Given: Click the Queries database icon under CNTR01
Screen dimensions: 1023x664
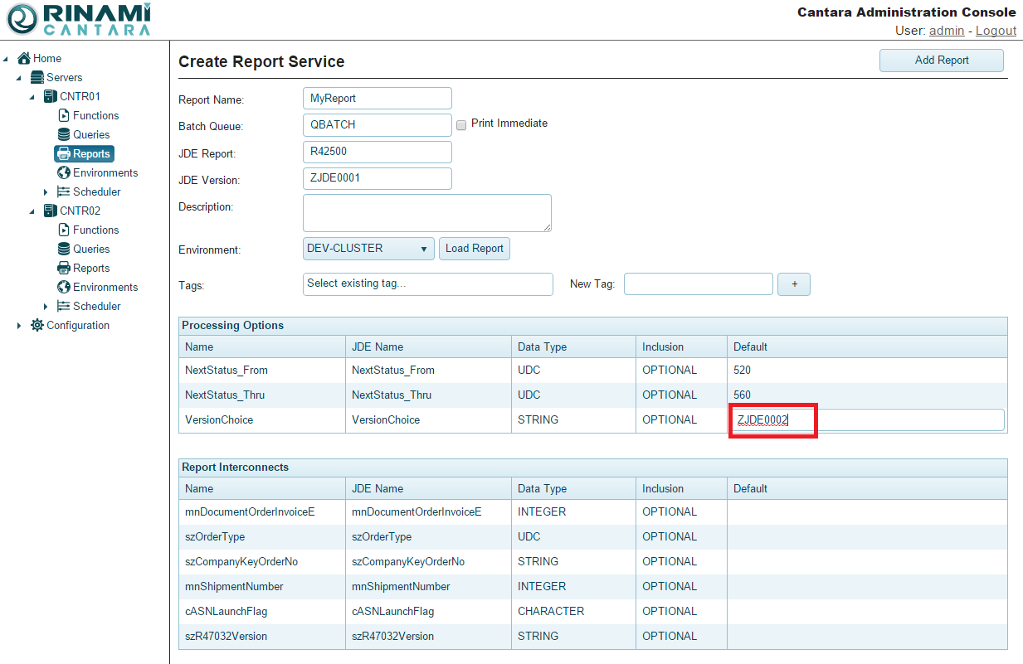Looking at the screenshot, I should click(x=64, y=134).
